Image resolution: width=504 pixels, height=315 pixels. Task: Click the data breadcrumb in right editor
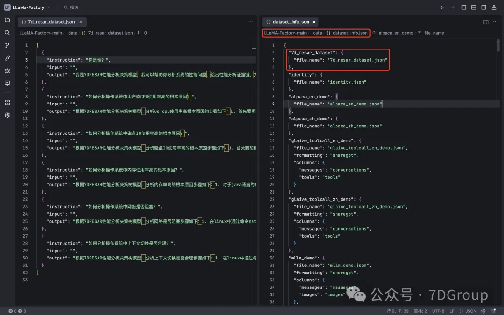[317, 33]
